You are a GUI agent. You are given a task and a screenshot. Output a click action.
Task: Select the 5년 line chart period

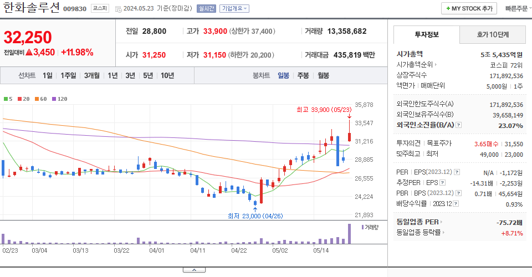tap(148, 75)
